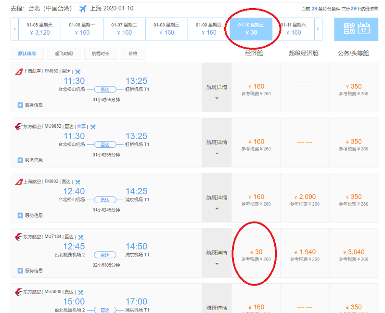Select the 01-08 Wednesday date tab
385x313 pixels.
pos(167,29)
